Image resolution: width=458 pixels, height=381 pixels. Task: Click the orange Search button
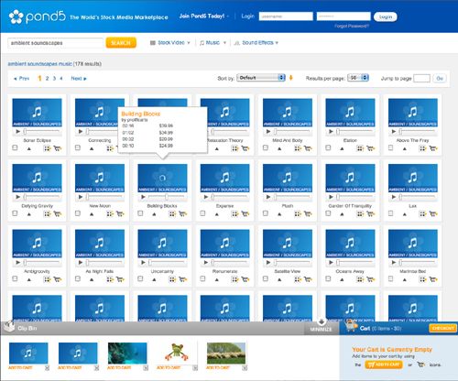(121, 43)
